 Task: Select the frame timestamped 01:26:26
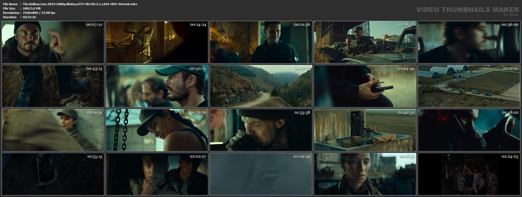(157, 130)
